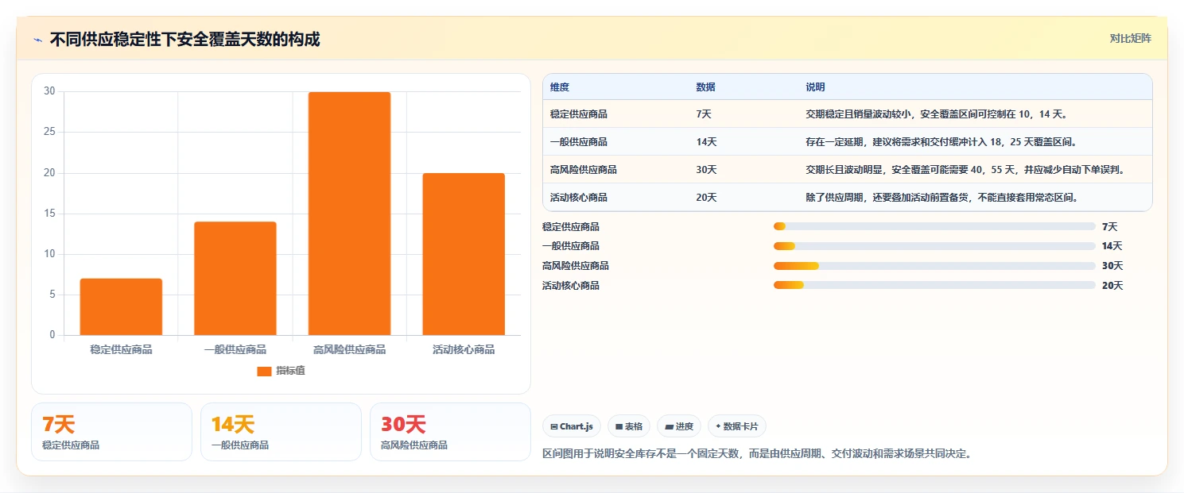Select the 一般供应商品 cell in the table

click(579, 142)
